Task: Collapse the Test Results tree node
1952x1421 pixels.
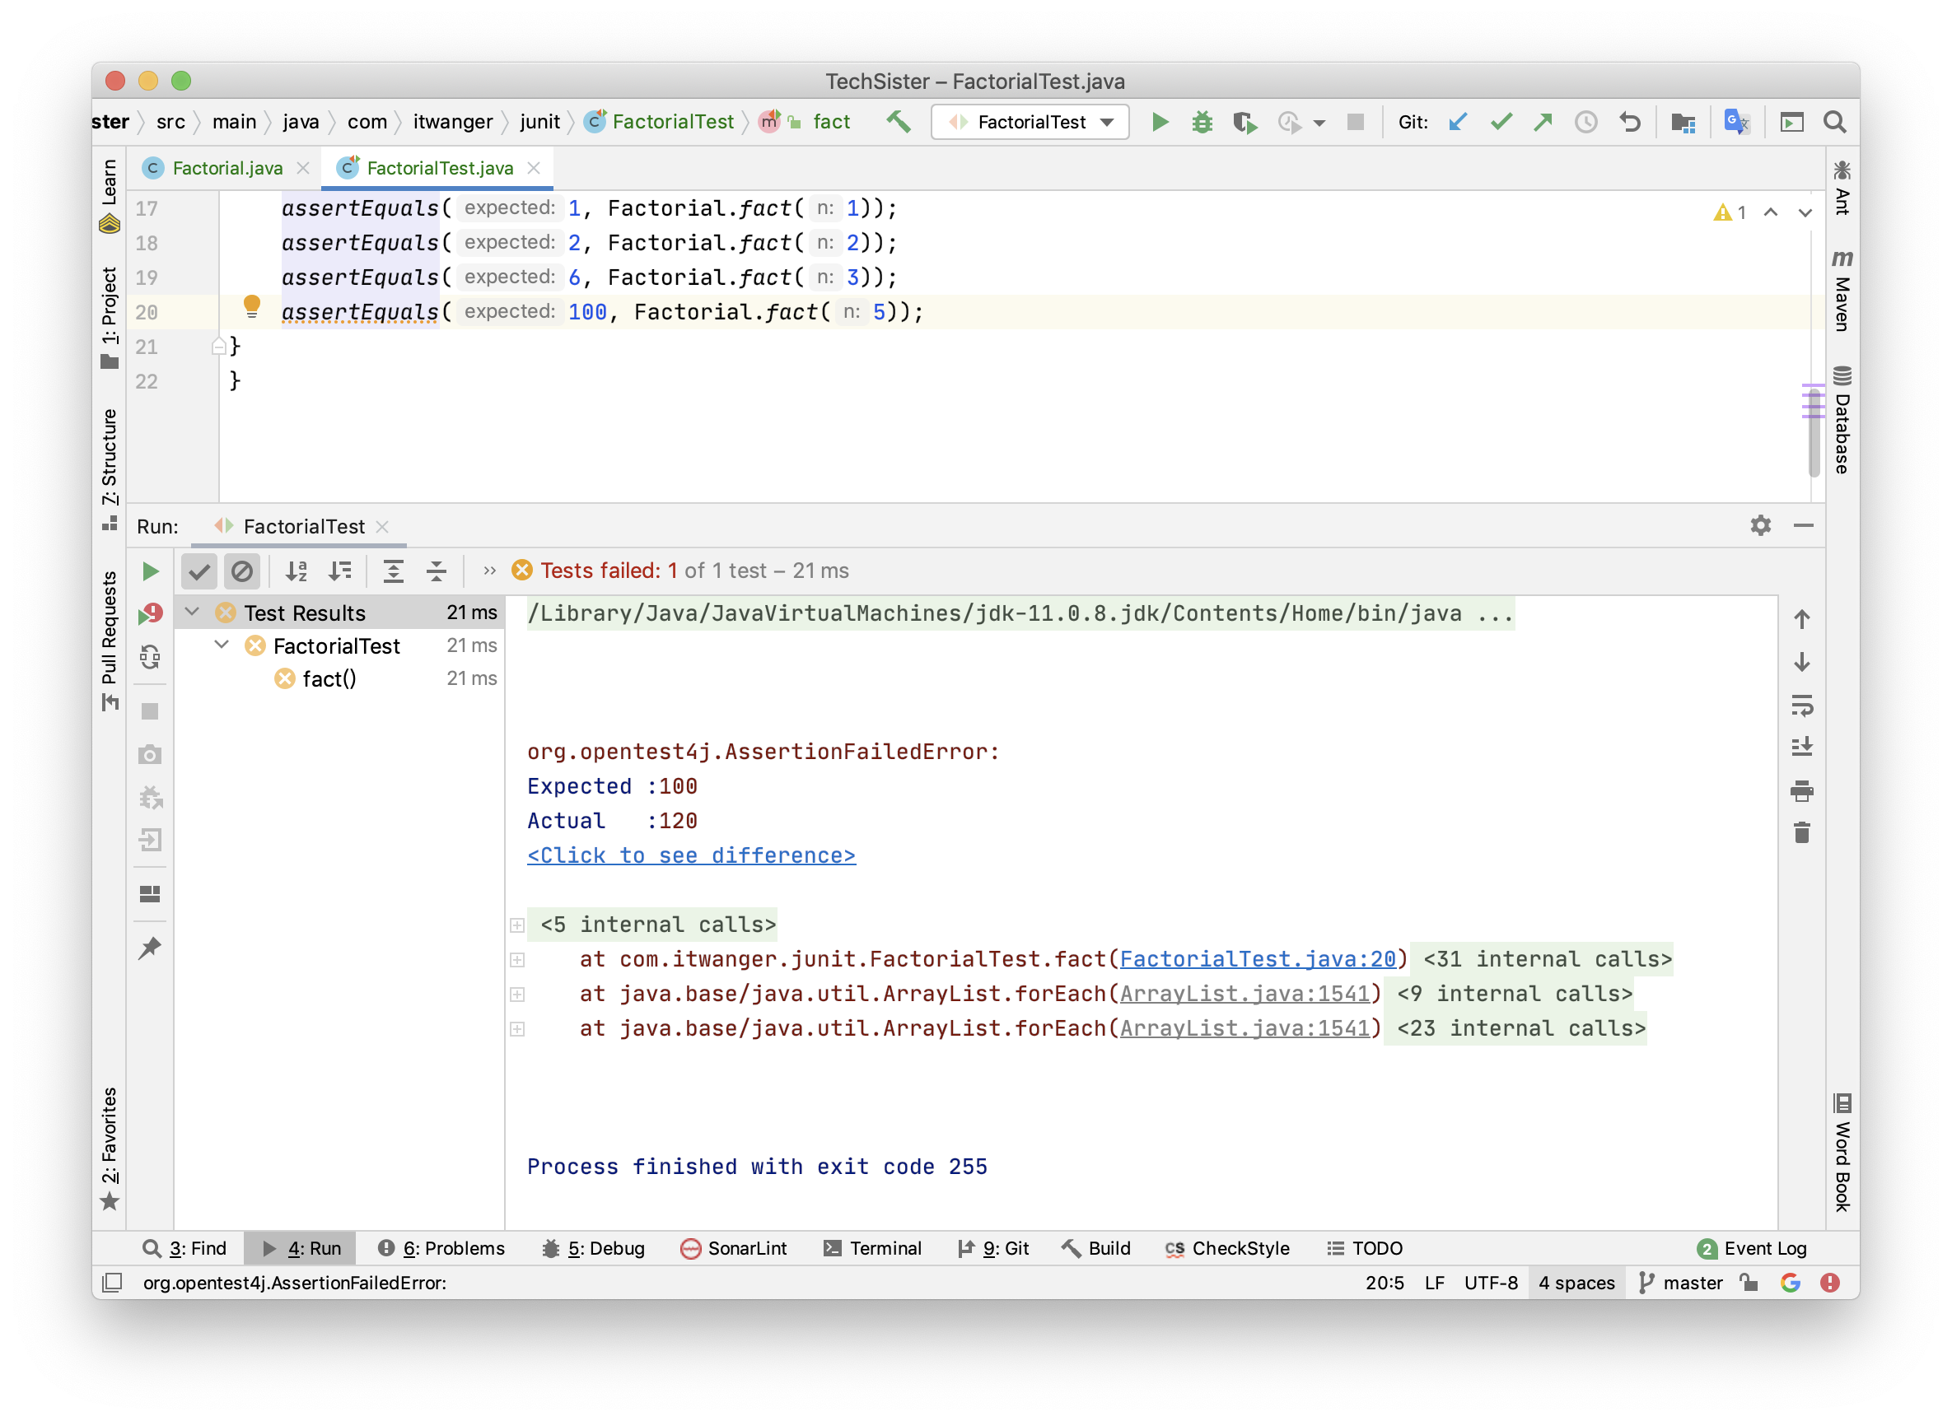Action: (x=192, y=613)
